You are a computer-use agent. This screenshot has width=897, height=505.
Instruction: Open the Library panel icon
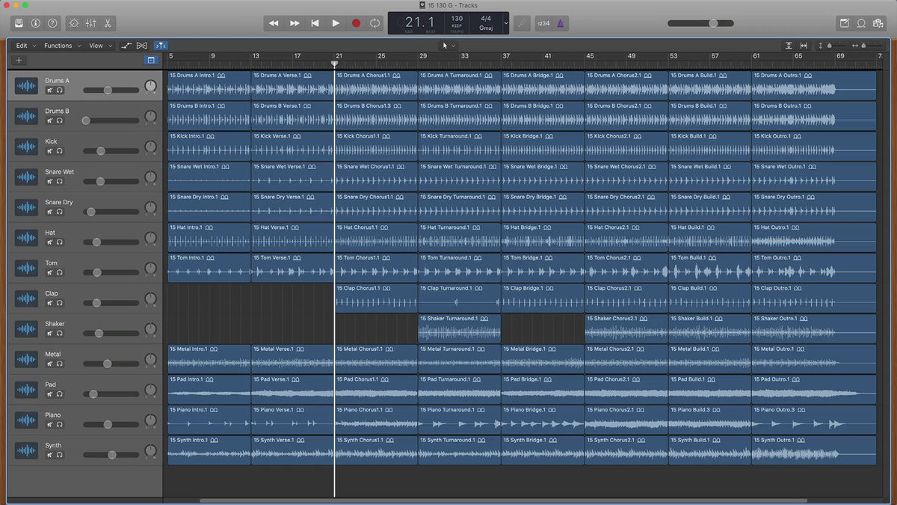[19, 23]
